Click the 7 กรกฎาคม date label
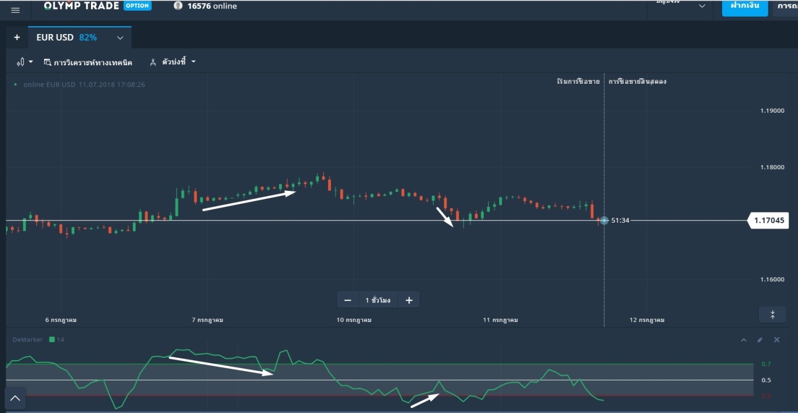The width and height of the screenshot is (798, 413). point(208,320)
